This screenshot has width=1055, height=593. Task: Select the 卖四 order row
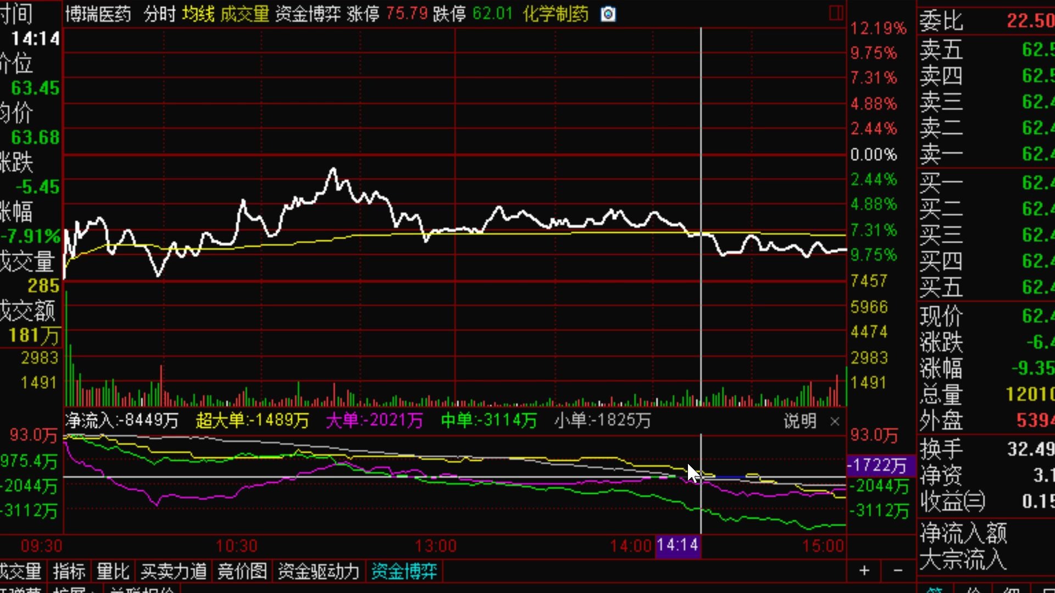[x=986, y=76]
